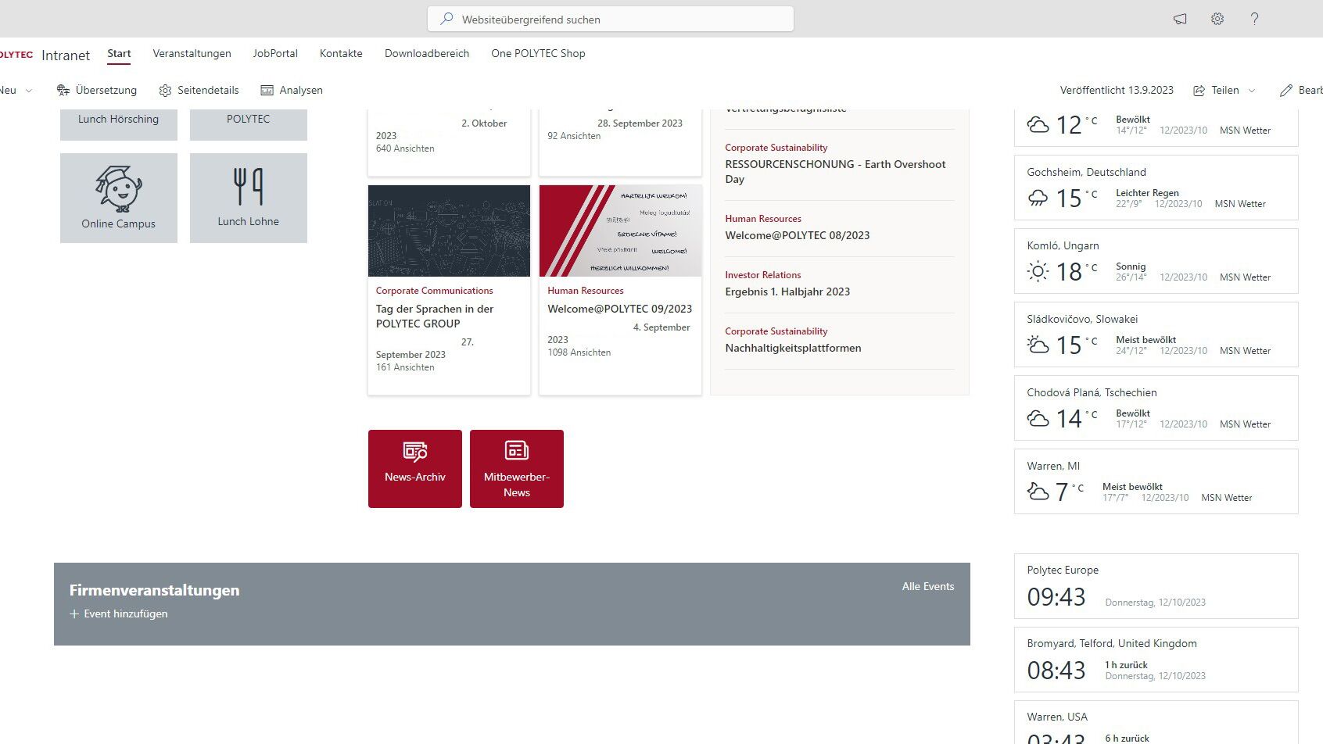Viewport: 1323px width, 744px height.
Task: Open RESSOURCENSCHONUNG Earth Overshoot Day article
Action: click(835, 171)
